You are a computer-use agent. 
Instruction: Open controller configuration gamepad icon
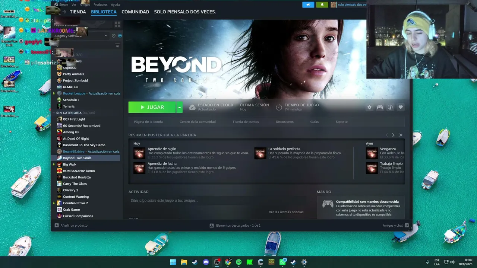(x=380, y=107)
